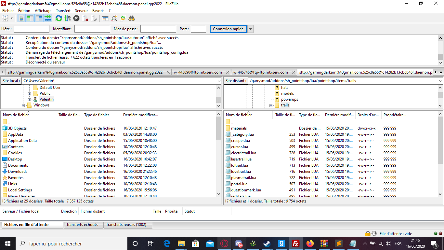Select the powerups folder in remote tree
The image size is (444, 250).
coord(290,99)
